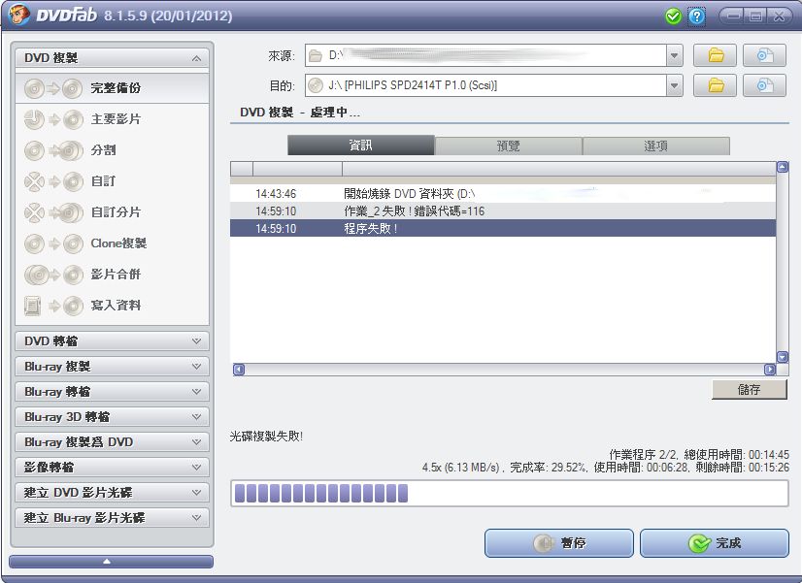This screenshot has height=583, width=802.
Task: Collapse the DVD 複製 section
Action: [x=112, y=58]
